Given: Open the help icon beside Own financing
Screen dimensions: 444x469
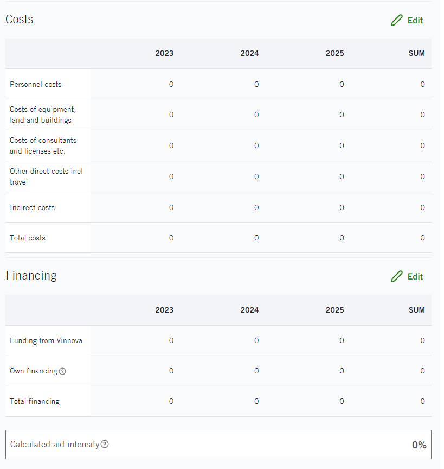Looking at the screenshot, I should [x=62, y=371].
